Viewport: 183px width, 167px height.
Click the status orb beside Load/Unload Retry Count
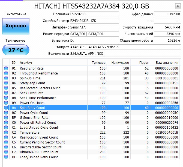6,157
